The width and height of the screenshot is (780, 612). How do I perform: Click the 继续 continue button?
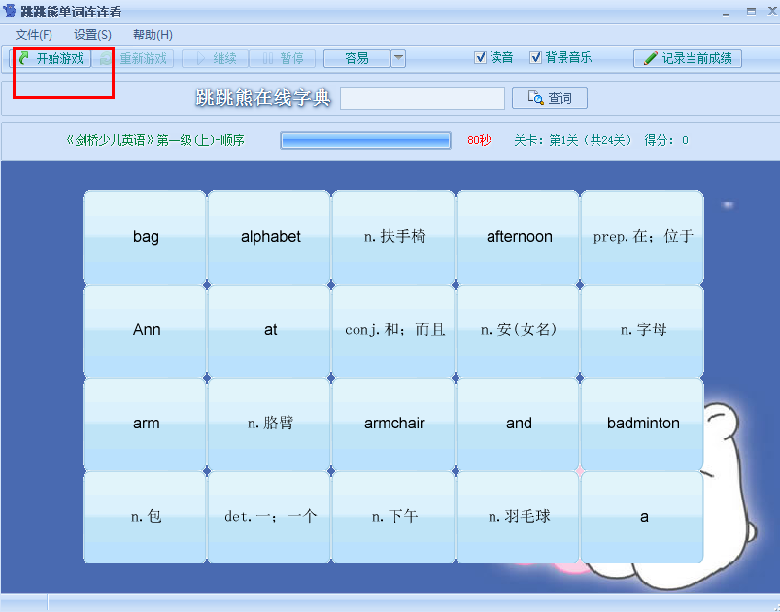(x=215, y=58)
